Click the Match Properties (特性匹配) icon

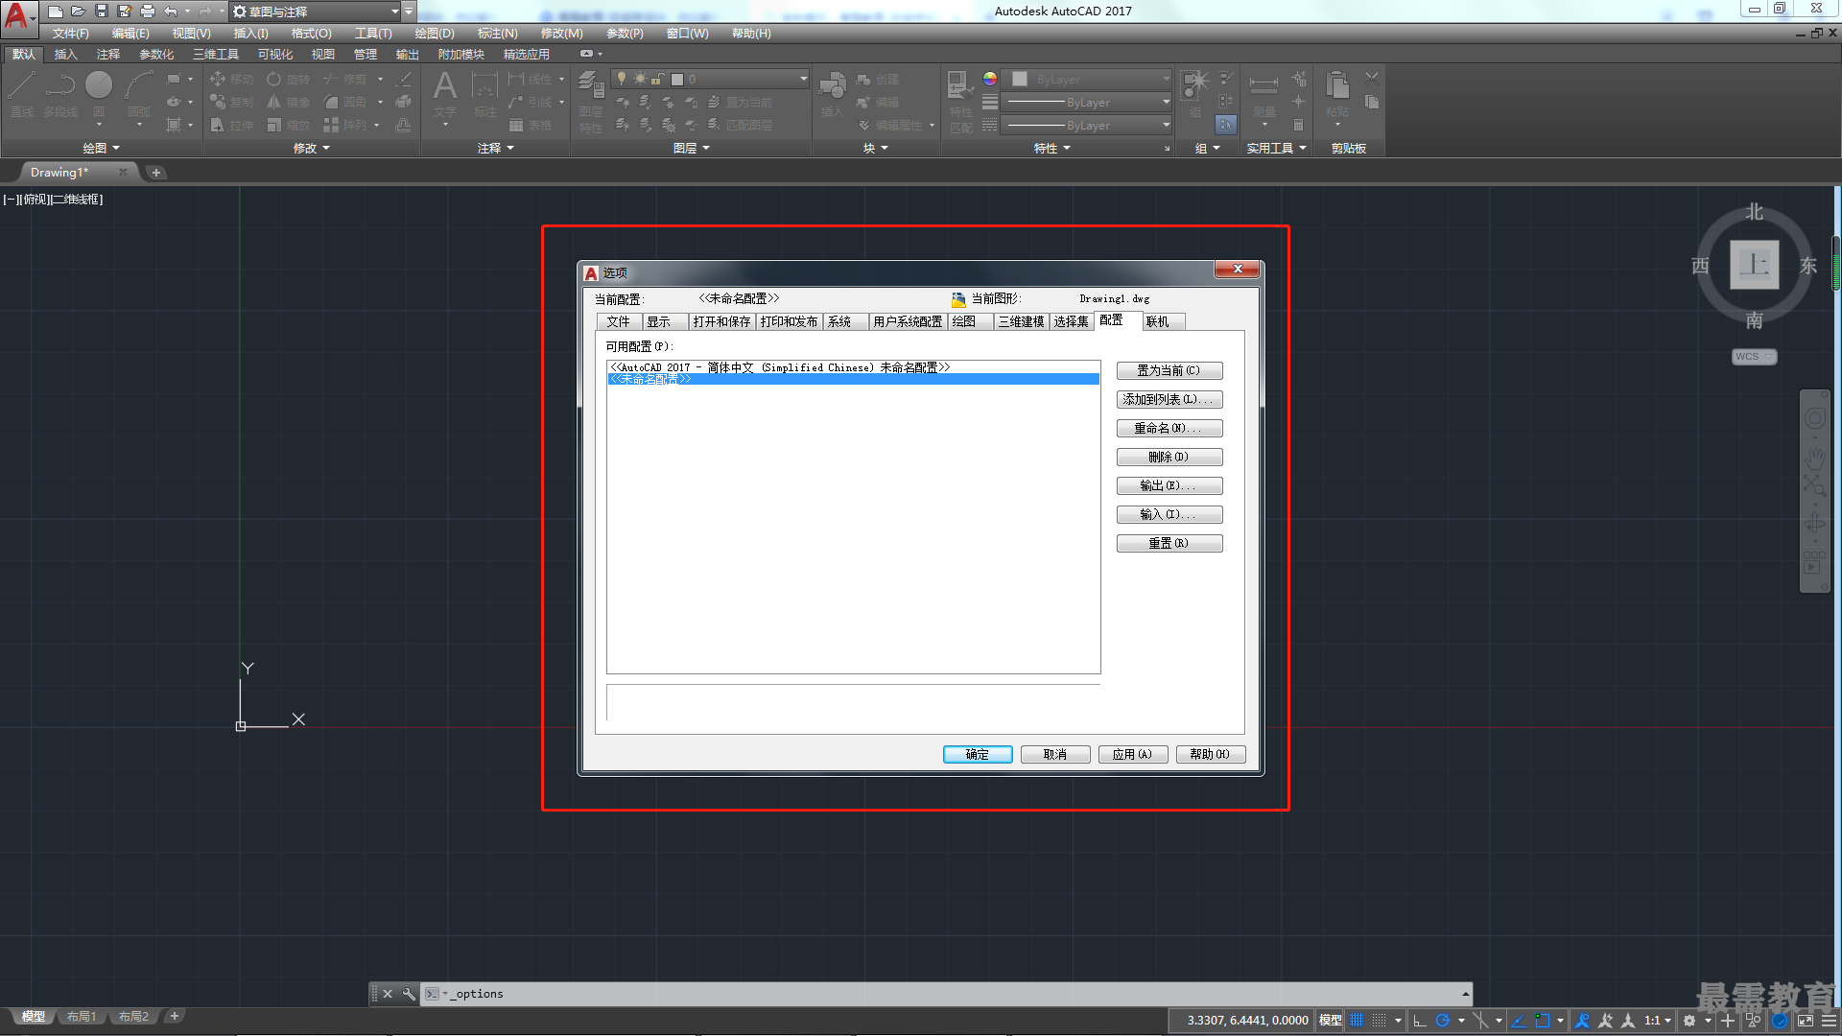pyautogui.click(x=960, y=101)
